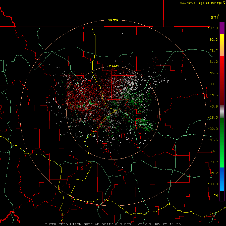Screen dimensions: 226x226
Task: Click the 45.6 legend value
Action: tap(214, 73)
